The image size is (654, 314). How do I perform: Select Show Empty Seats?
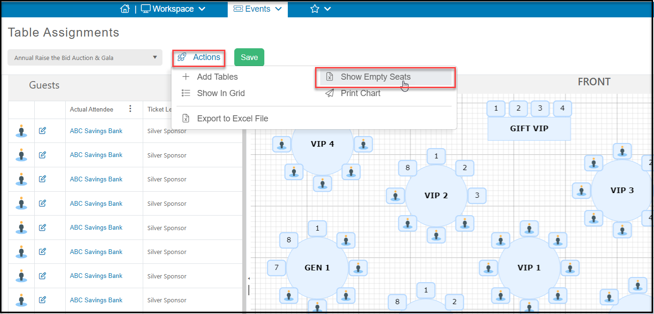pos(385,77)
